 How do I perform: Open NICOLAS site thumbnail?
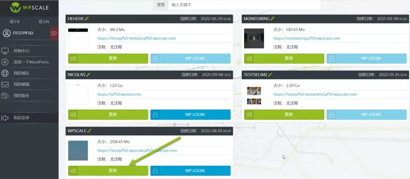click(x=78, y=94)
